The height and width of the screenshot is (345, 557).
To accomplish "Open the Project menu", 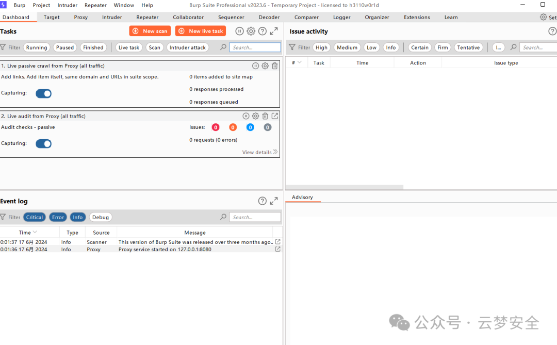I will (x=41, y=5).
